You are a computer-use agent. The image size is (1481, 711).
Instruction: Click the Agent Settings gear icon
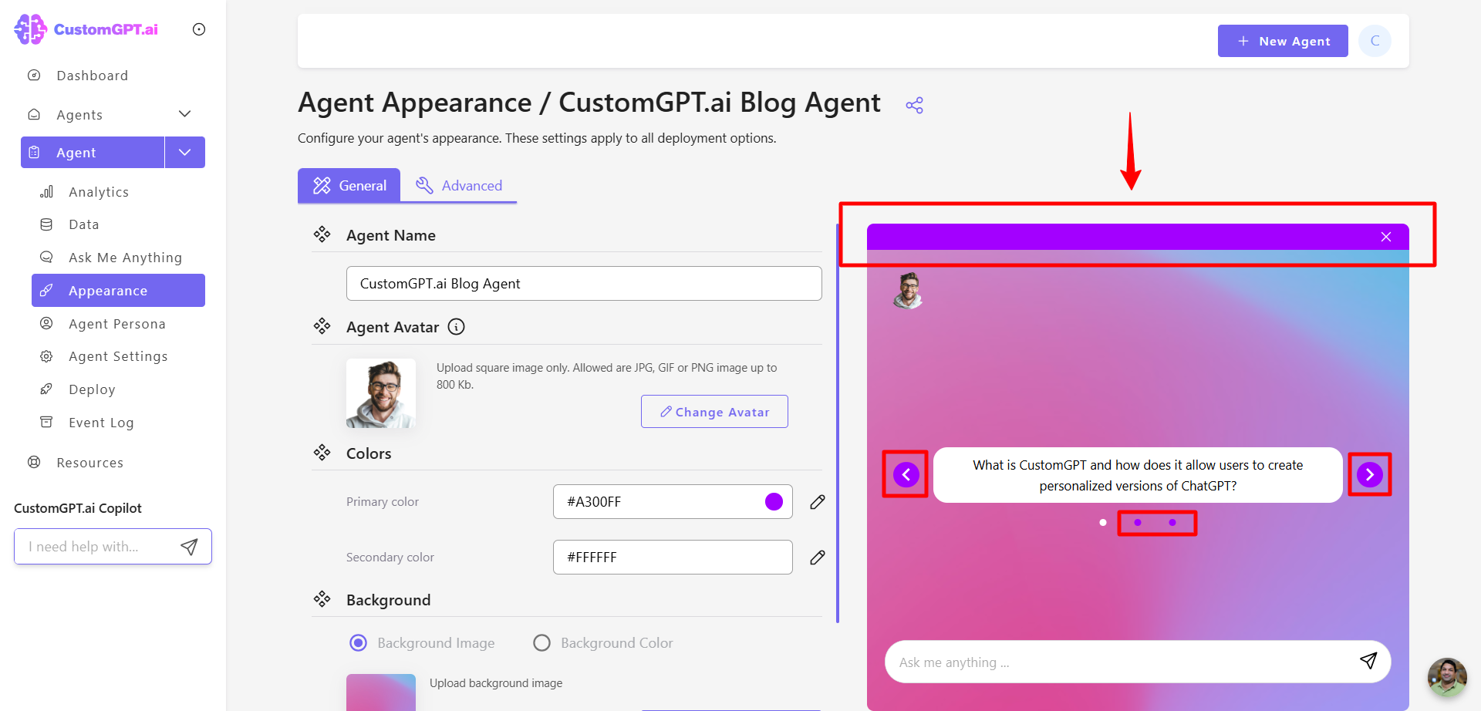46,356
